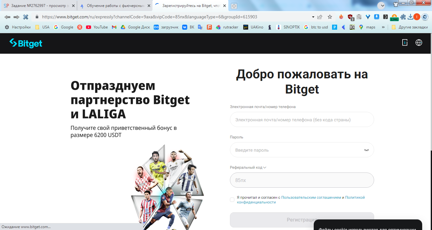Open the orange F bookmark icon
The height and width of the screenshot is (230, 432).
[209, 27]
